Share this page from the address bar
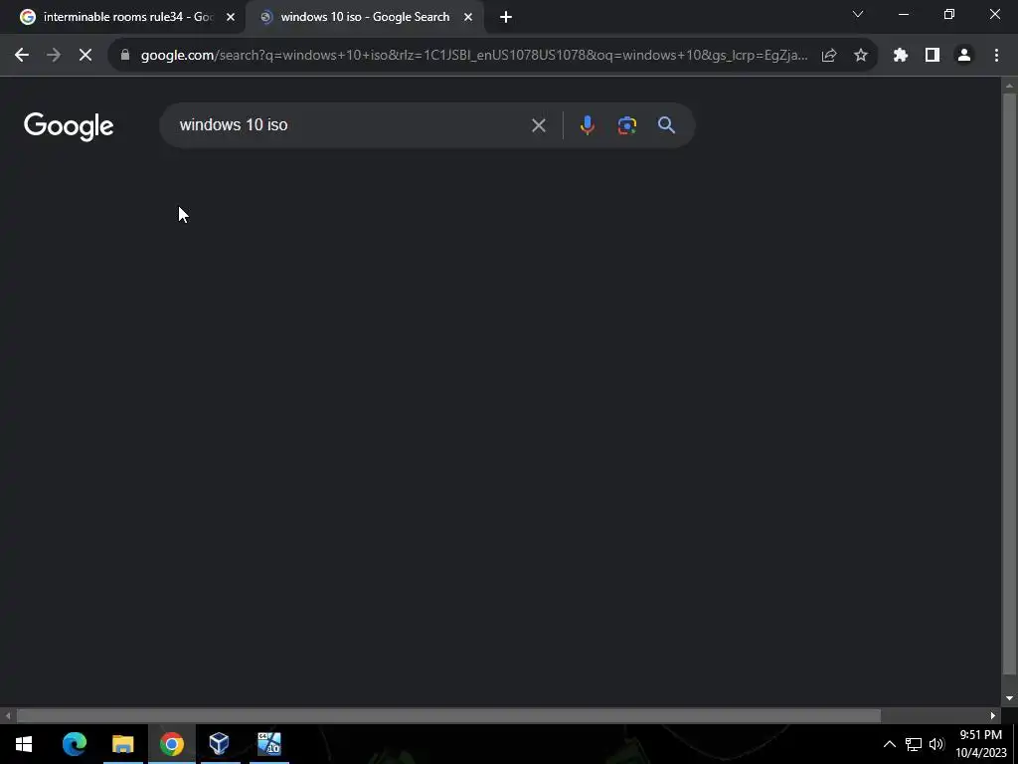This screenshot has height=764, width=1018. click(829, 56)
